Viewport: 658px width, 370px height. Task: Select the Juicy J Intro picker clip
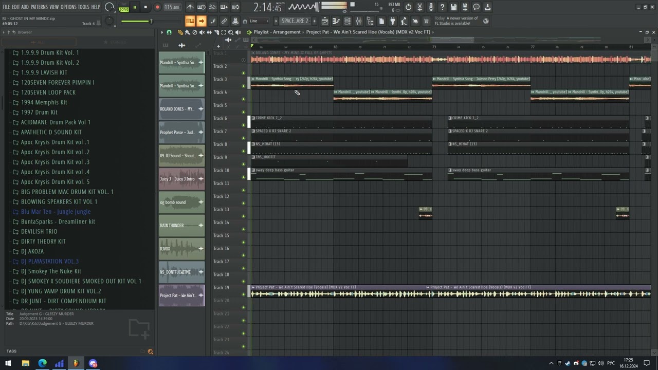[x=181, y=179]
